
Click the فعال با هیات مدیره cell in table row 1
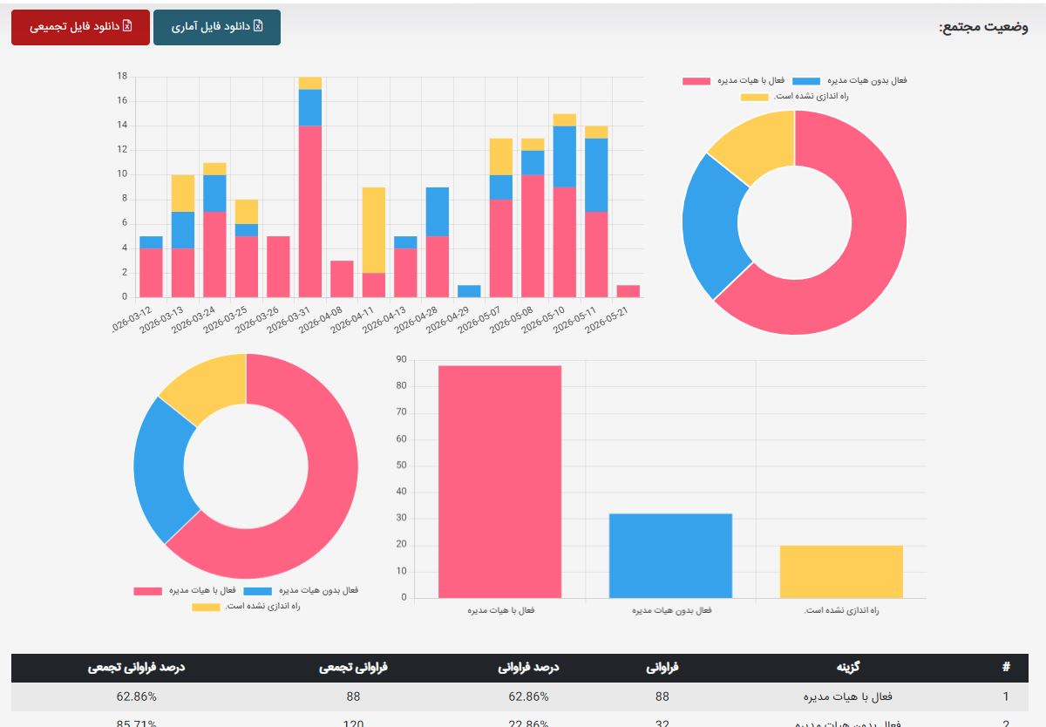(848, 696)
